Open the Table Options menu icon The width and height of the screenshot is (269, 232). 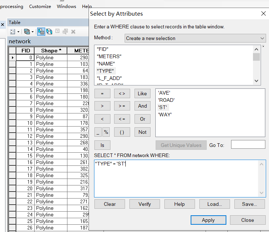[x=13, y=32]
